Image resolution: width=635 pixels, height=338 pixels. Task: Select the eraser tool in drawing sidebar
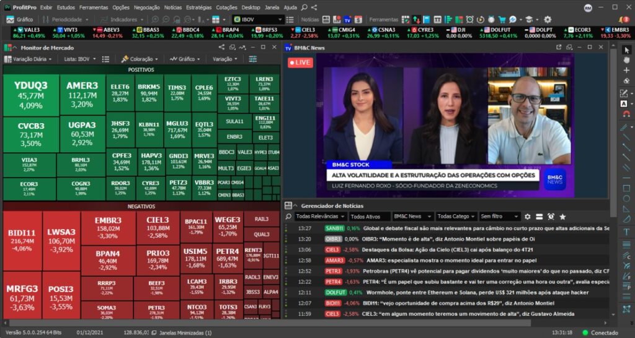click(627, 80)
